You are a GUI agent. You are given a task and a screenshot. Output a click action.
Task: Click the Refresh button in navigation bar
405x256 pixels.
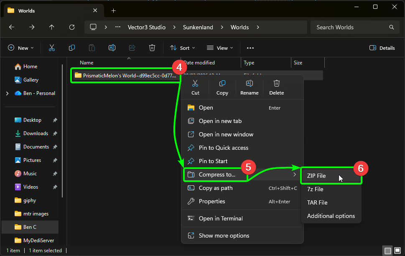[x=72, y=27]
